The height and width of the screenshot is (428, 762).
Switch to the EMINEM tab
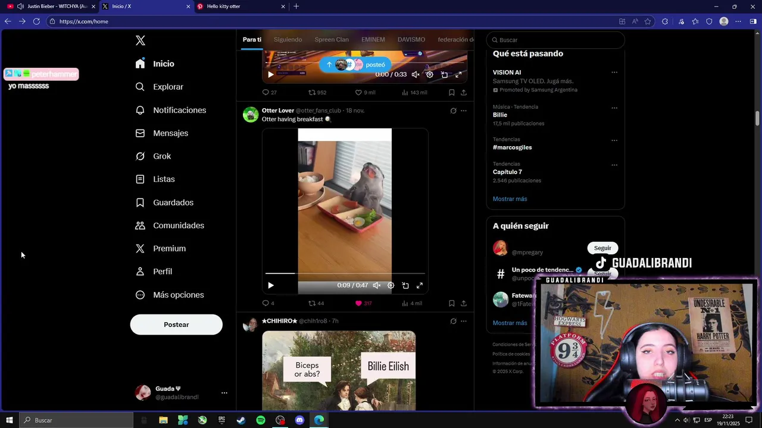(373, 40)
